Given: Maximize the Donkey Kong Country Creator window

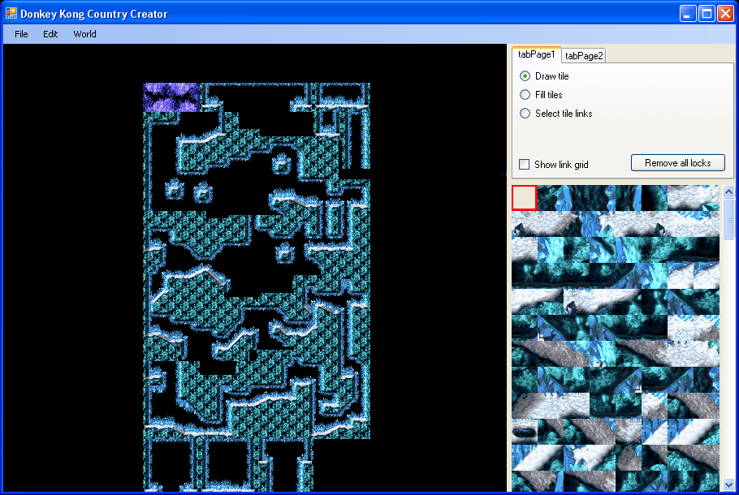Looking at the screenshot, I should click(x=707, y=14).
